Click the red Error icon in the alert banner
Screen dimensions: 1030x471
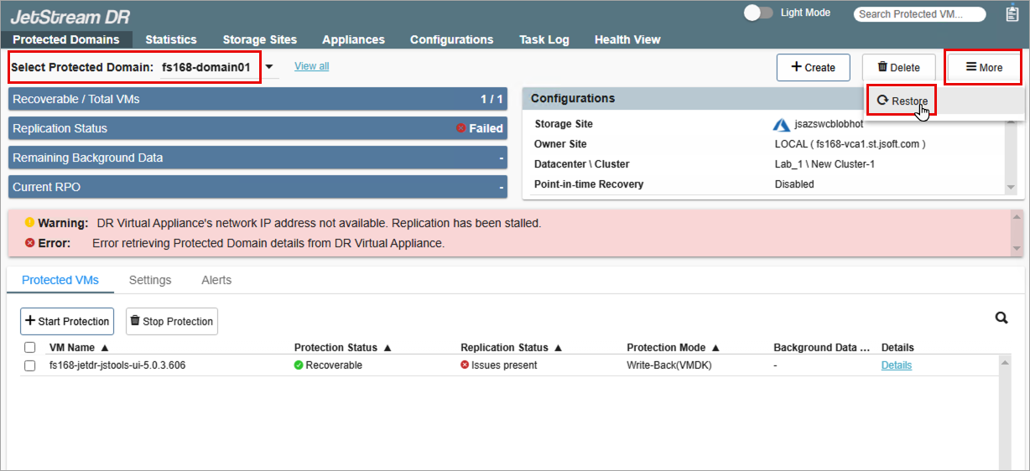point(29,243)
